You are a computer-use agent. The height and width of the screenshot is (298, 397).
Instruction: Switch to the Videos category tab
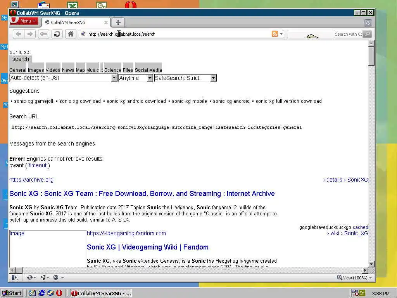point(53,70)
